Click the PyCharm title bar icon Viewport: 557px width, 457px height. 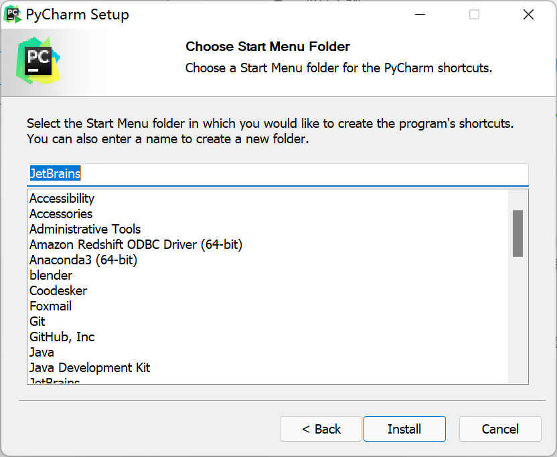pos(13,14)
